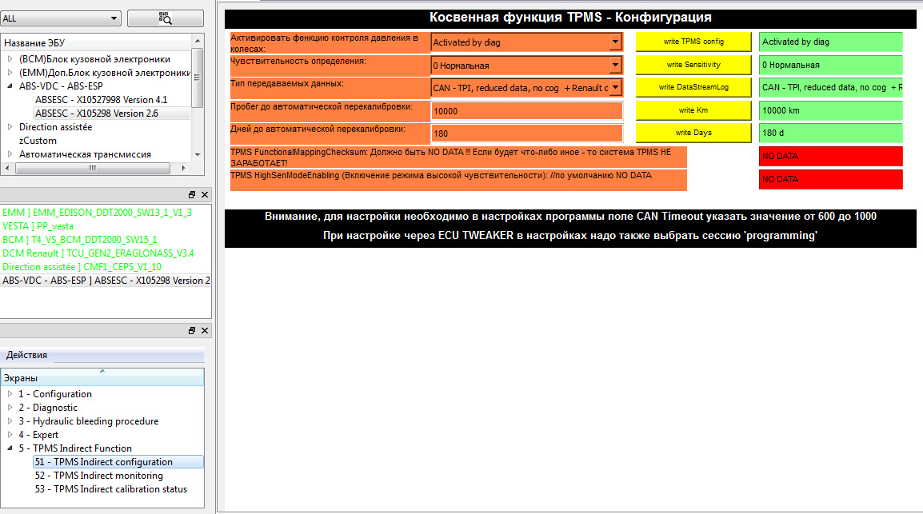
Task: Undock the screens panel via float icon
Action: coord(192,331)
